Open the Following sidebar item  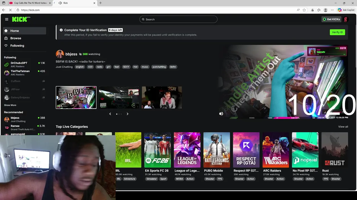[x=25, y=46]
